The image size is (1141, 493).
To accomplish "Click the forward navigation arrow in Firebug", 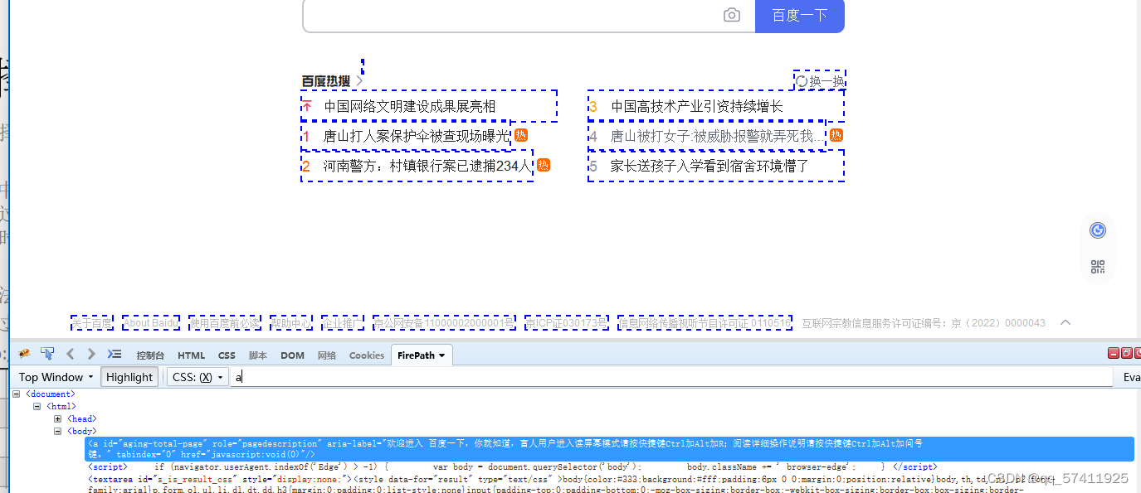I will coord(91,353).
